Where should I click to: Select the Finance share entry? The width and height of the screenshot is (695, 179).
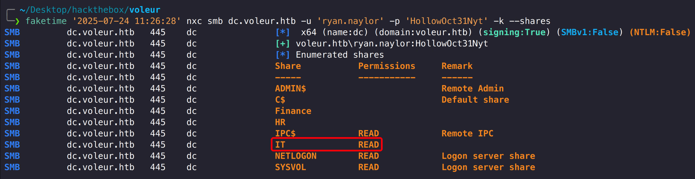click(293, 111)
